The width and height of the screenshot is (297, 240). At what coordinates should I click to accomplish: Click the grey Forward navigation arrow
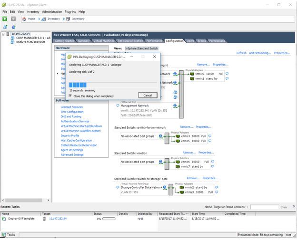click(13, 19)
